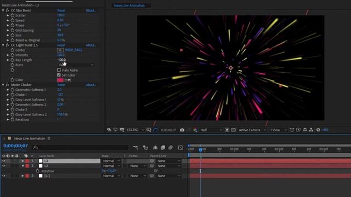Viewport: 351px width, 197px height.
Task: Select Neon Line Animation timeline tab
Action: click(30, 138)
